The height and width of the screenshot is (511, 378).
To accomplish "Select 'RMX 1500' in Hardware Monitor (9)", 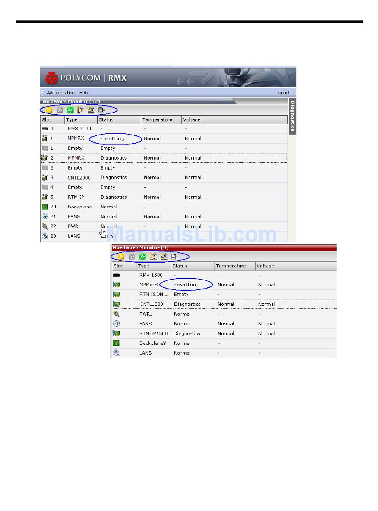I will coord(151,275).
